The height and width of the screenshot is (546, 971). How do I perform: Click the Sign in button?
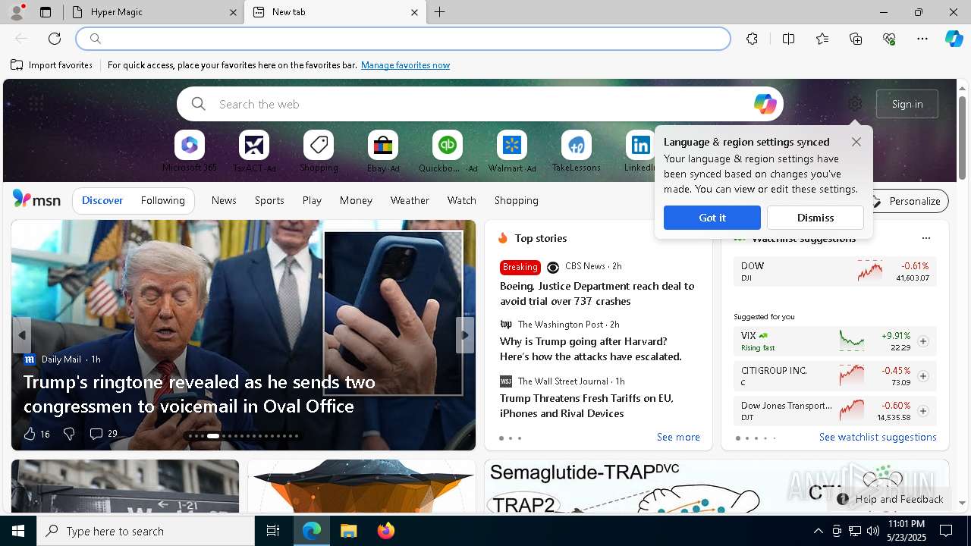coord(907,104)
